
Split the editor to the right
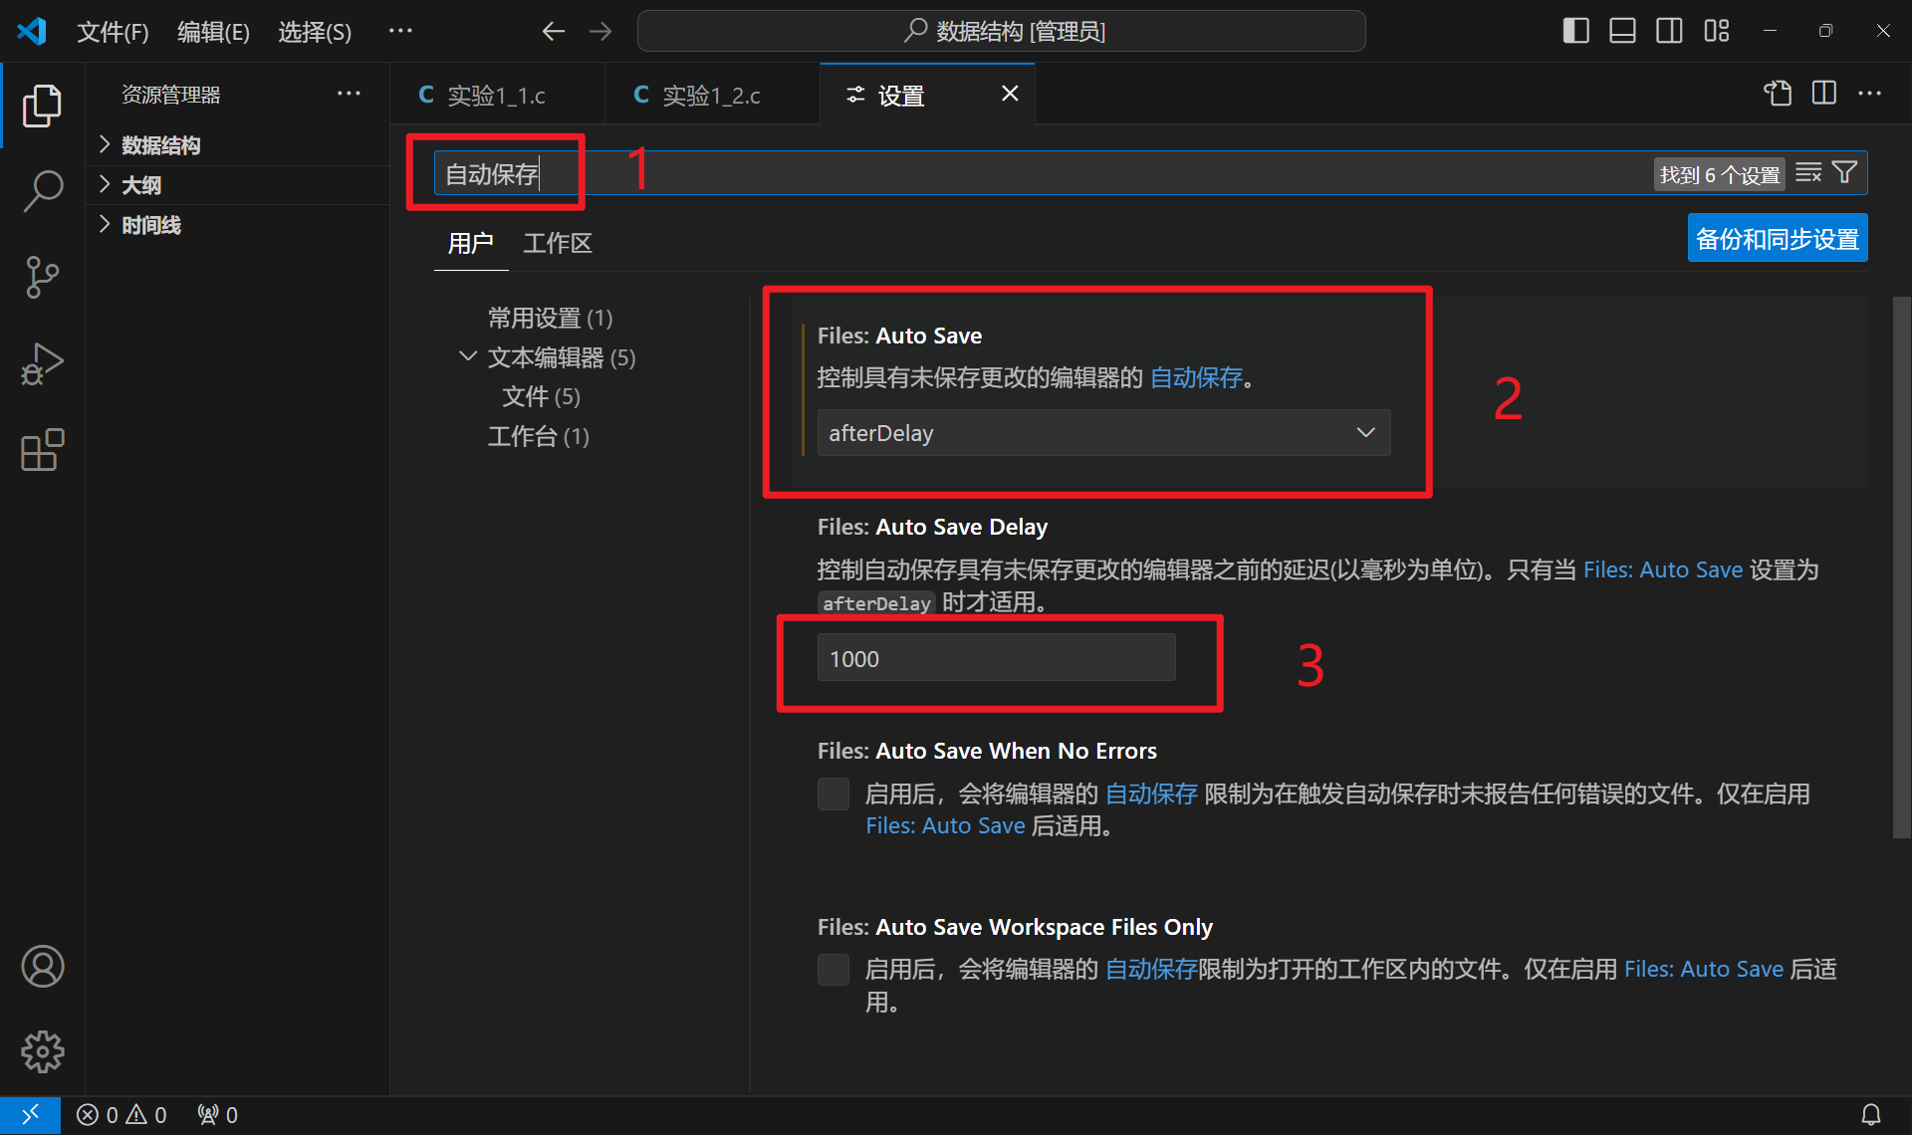[x=1823, y=94]
